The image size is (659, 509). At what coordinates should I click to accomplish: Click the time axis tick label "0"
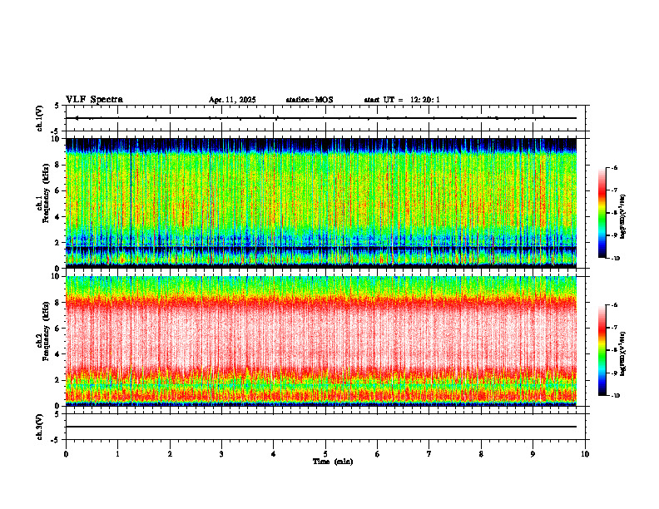coord(66,454)
